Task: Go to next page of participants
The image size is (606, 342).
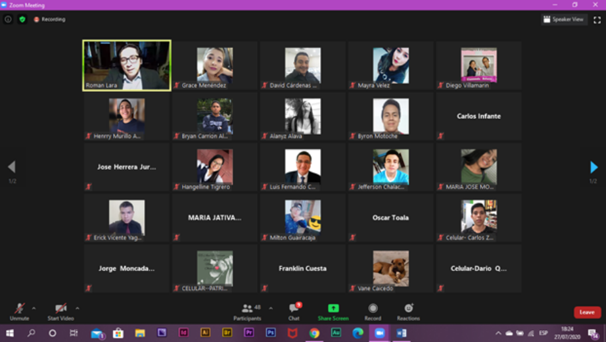Action: pos(594,167)
